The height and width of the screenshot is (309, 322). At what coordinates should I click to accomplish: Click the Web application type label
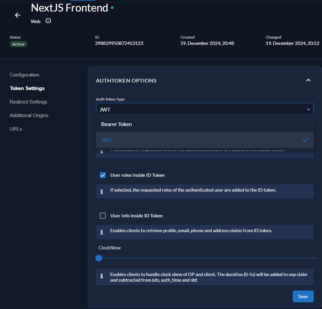36,21
